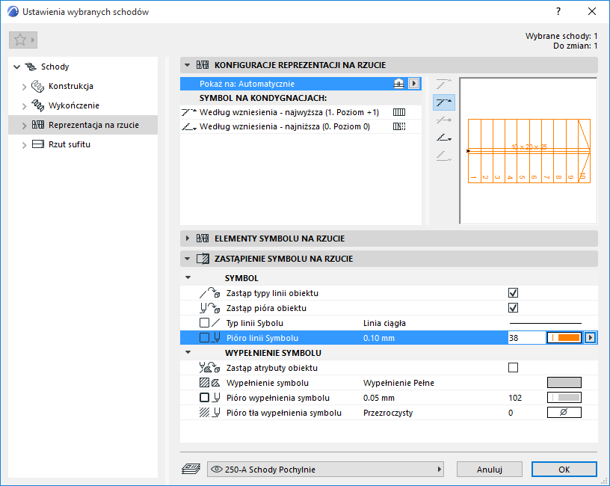Collapse the WYPEŁNIENIE SYMBOLU group
610x486 pixels.
click(188, 352)
